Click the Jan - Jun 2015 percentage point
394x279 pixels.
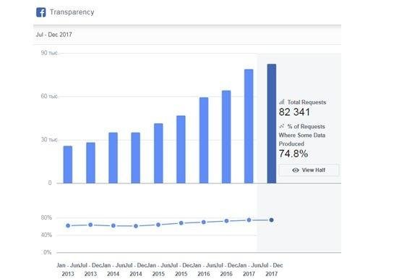[x=158, y=225]
